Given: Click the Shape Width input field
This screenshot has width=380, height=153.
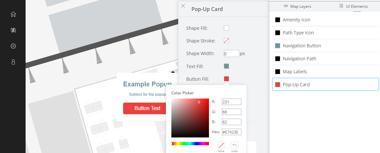Looking at the screenshot, I should pyautogui.click(x=231, y=53).
